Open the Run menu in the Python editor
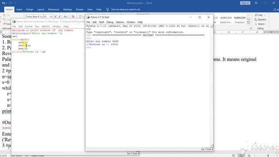Screen dimensions: 279x157 point(37,26)
